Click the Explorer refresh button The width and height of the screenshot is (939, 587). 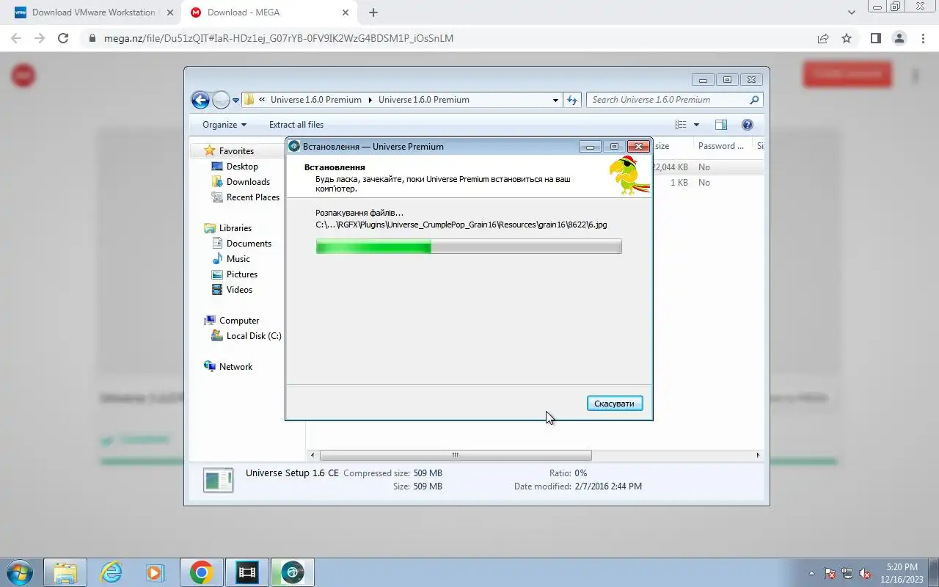click(572, 100)
